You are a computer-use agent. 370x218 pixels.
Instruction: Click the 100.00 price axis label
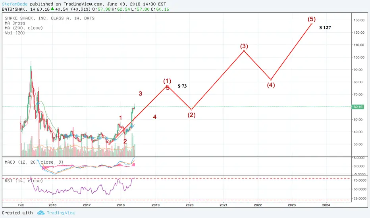(x=359, y=57)
